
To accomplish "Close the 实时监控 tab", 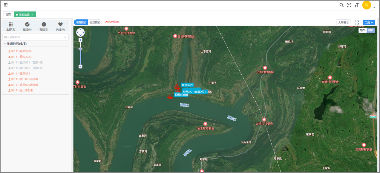I will pyautogui.click(x=32, y=15).
